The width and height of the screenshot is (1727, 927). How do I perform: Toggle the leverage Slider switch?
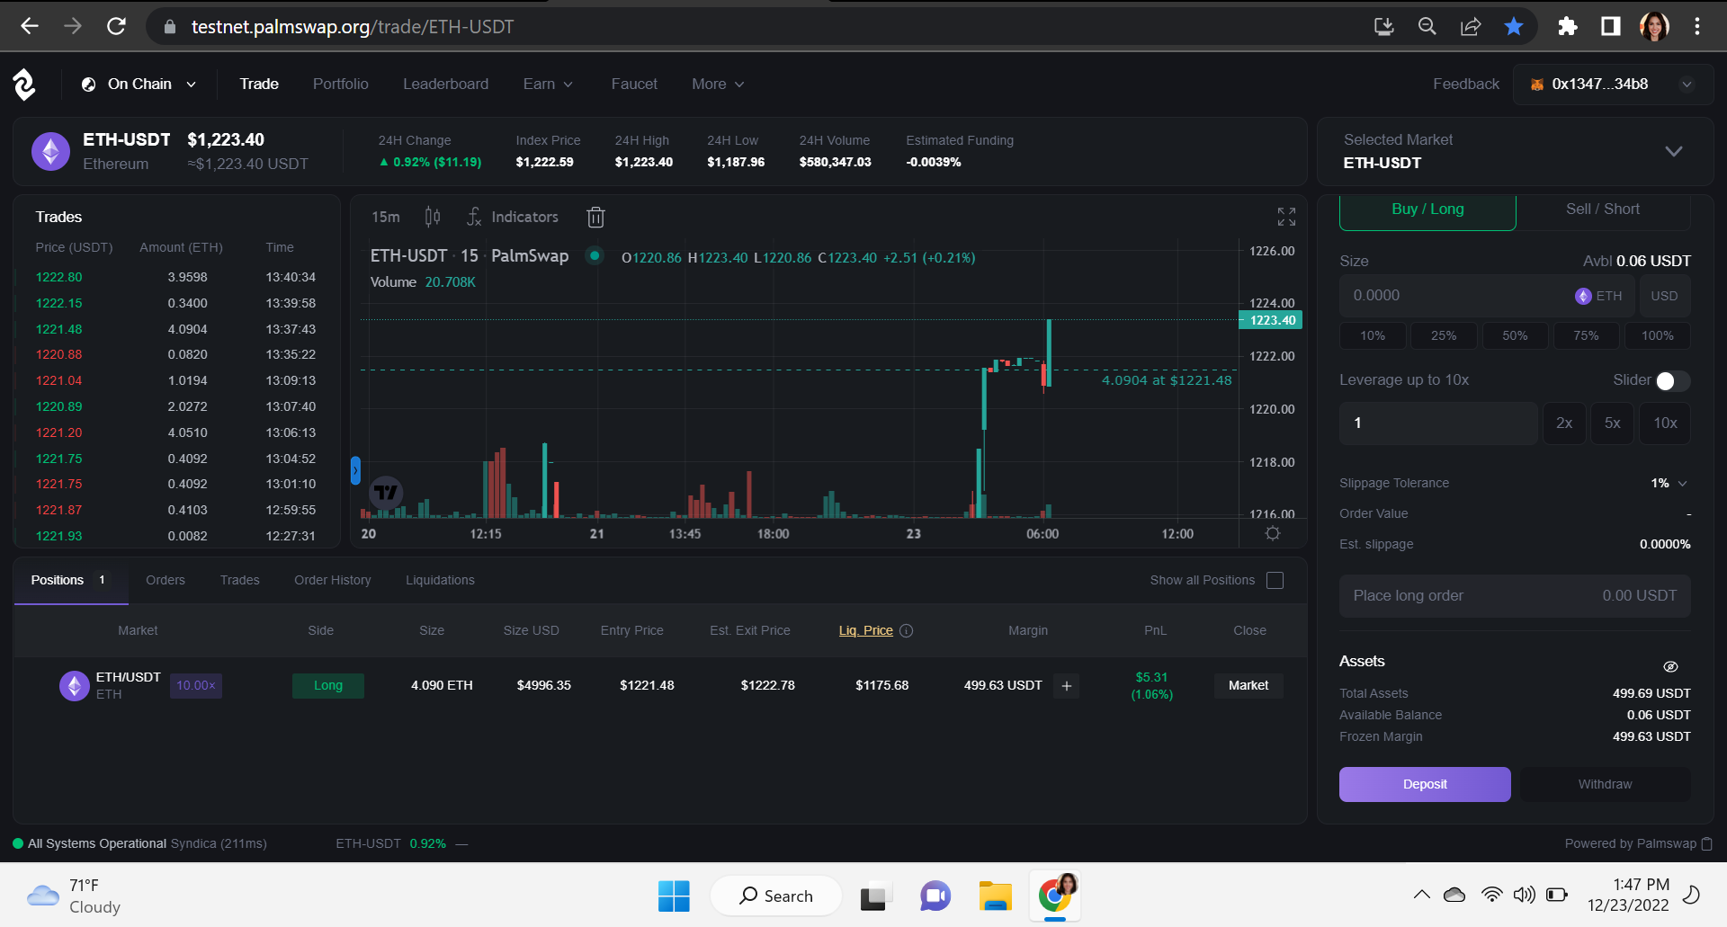point(1673,381)
